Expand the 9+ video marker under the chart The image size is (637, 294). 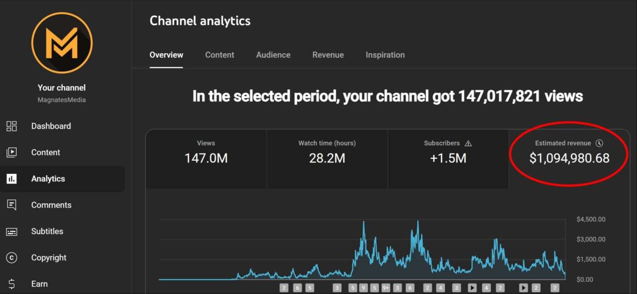point(386,288)
